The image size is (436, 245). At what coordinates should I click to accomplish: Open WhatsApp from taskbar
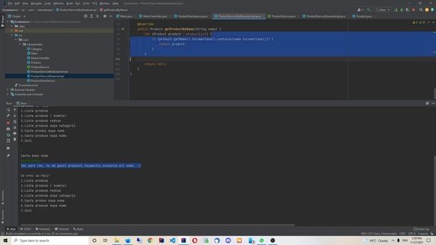click(262, 240)
